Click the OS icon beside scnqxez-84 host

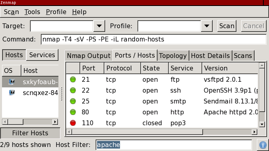click(x=12, y=93)
